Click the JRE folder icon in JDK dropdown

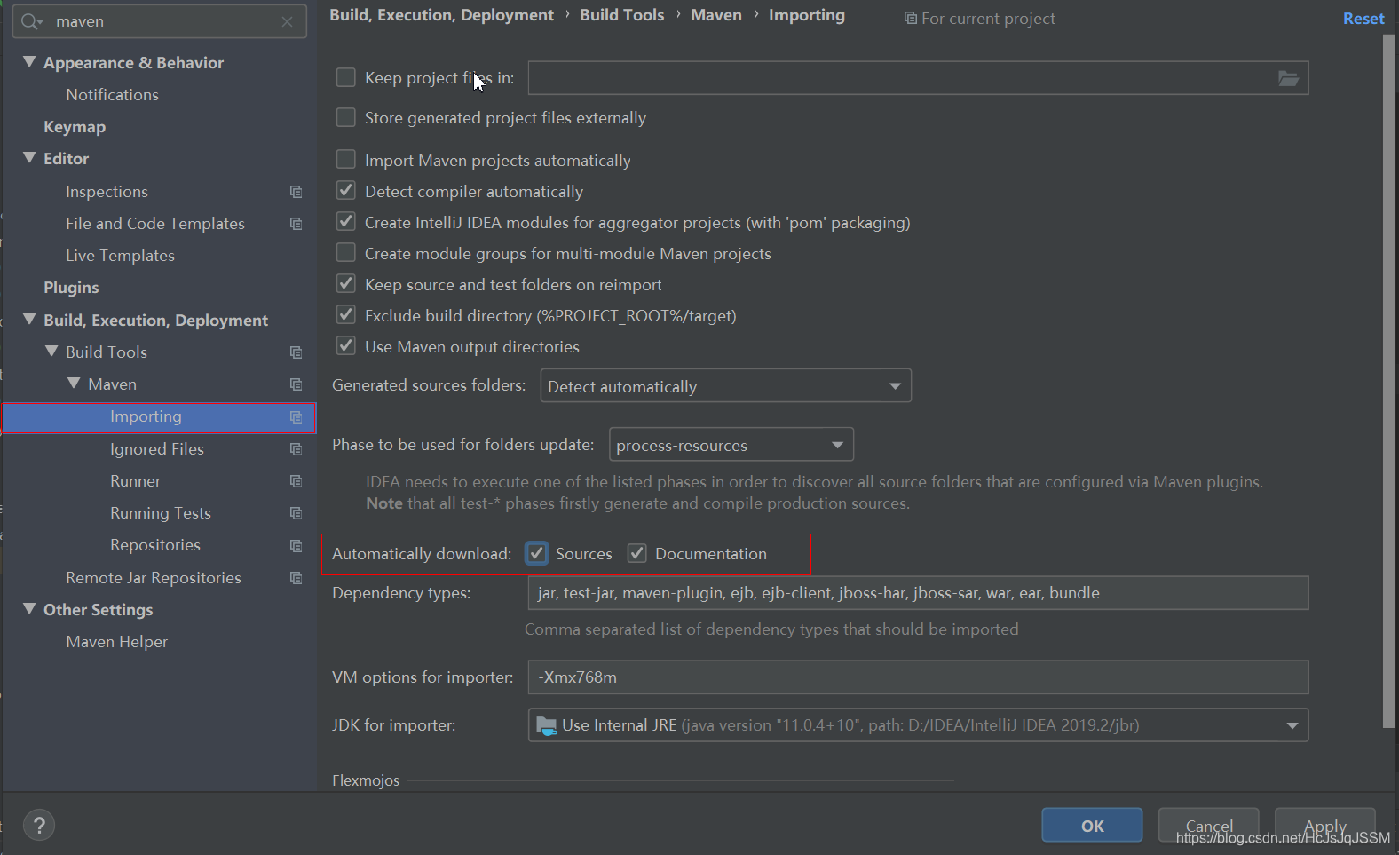(547, 725)
